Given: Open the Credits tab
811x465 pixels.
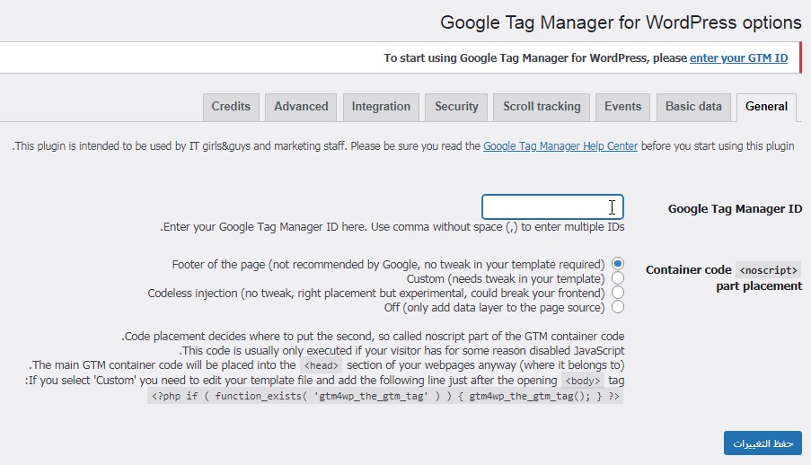Looking at the screenshot, I should click(x=231, y=106).
